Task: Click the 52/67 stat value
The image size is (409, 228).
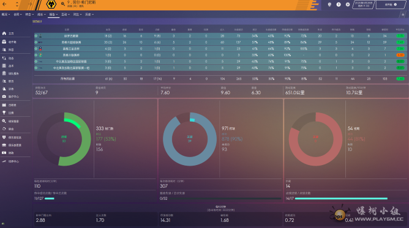Action: pyautogui.click(x=42, y=93)
